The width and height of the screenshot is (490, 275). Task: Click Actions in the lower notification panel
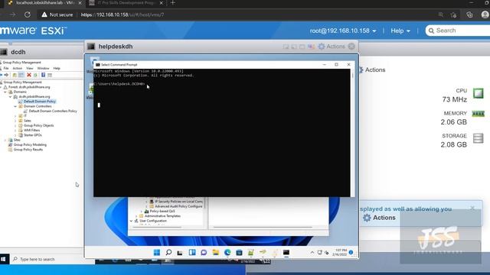coord(379,218)
